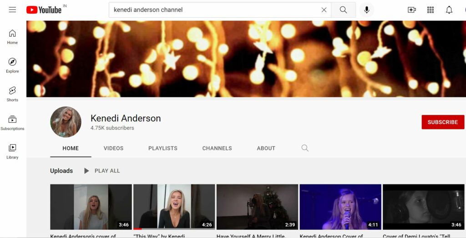The height and width of the screenshot is (238, 466).
Task: Open the 4:11 blue stage performance thumbnail
Action: pyautogui.click(x=340, y=207)
